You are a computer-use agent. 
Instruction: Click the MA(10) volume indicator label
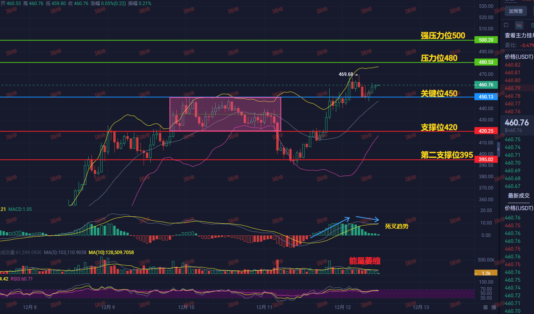tap(111, 253)
